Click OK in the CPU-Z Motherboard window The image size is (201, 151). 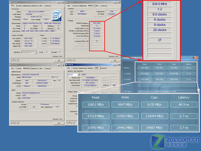click(59, 123)
